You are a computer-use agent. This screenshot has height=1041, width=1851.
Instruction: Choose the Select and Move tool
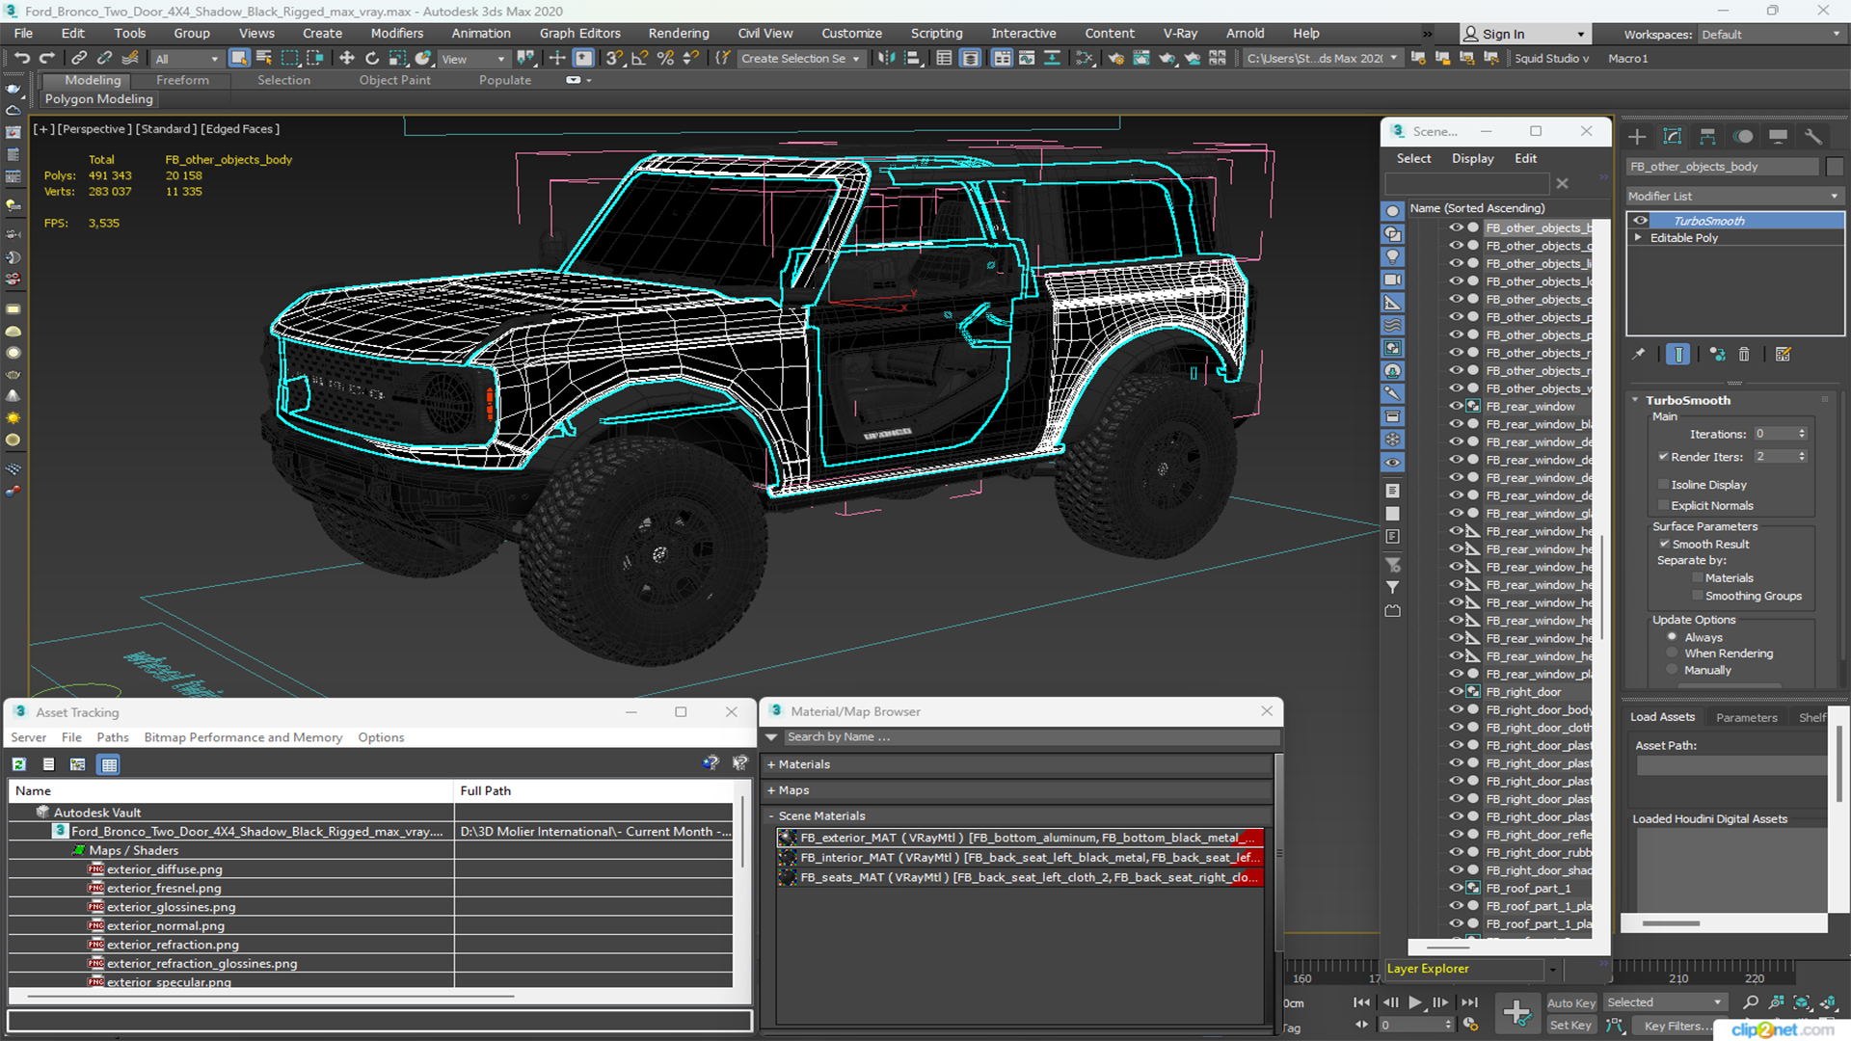pyautogui.click(x=346, y=59)
